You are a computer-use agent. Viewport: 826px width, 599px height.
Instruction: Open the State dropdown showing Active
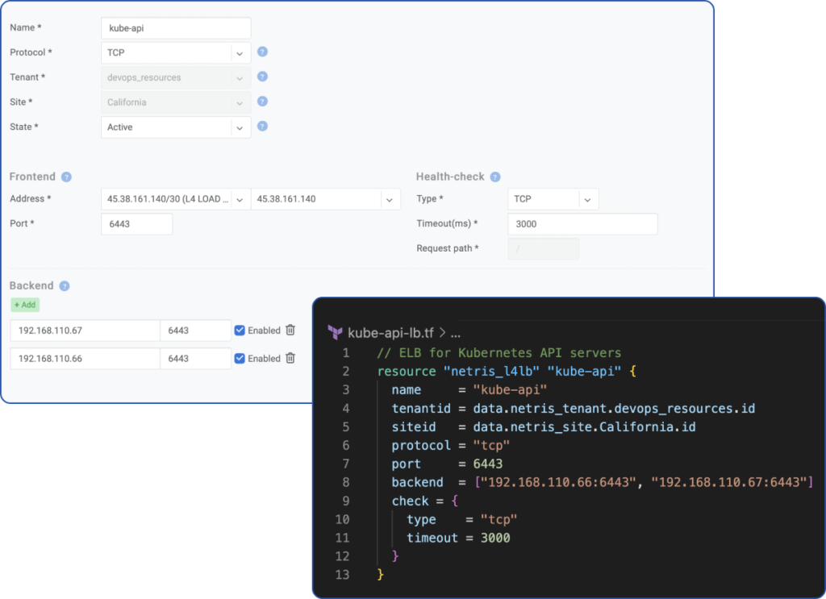[176, 127]
